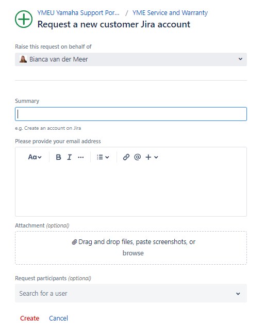
Task: Focus the Summary text field
Action: 131,114
